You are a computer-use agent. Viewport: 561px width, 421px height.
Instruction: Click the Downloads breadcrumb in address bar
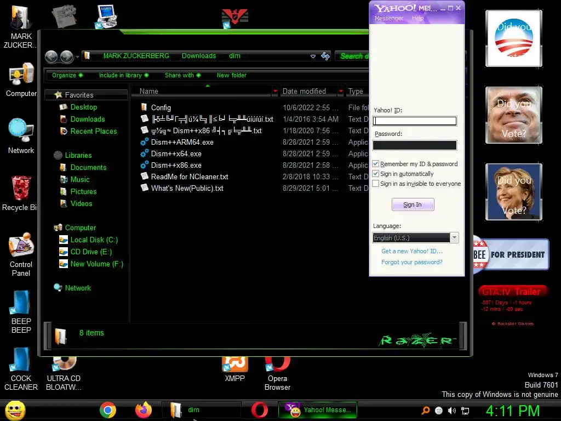coord(198,56)
